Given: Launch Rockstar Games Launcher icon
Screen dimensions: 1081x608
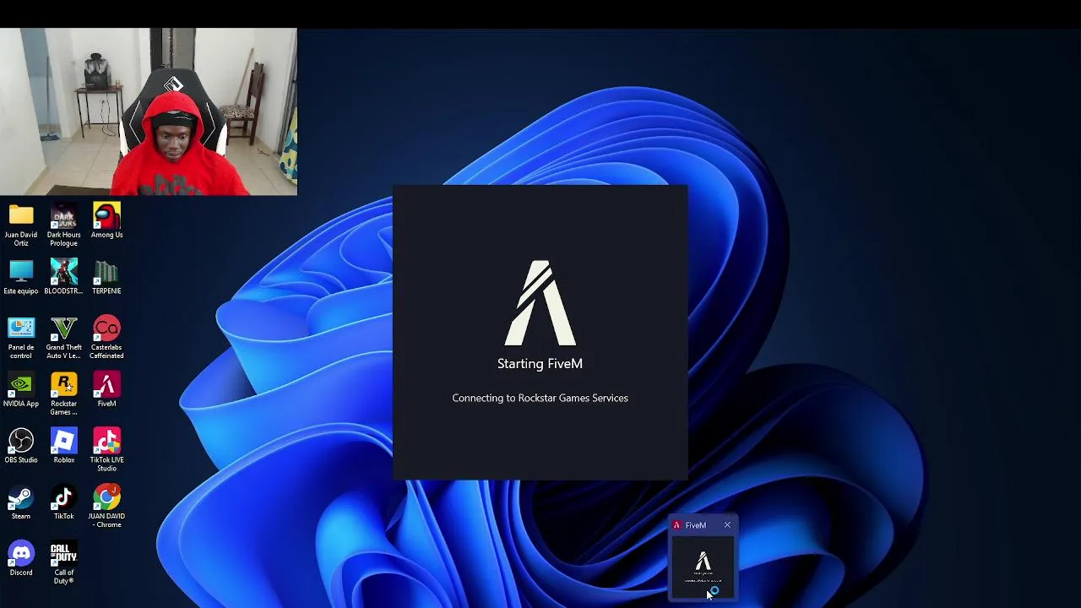Looking at the screenshot, I should coord(63,394).
